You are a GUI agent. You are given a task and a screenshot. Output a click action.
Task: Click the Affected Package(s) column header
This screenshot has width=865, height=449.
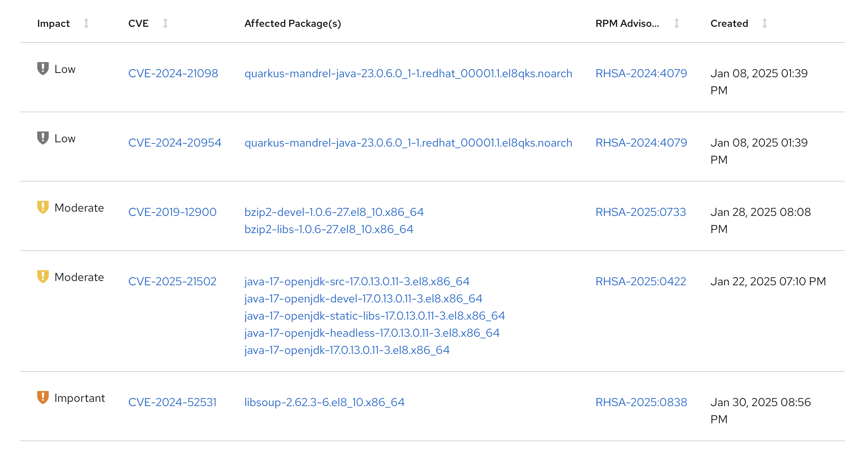pyautogui.click(x=293, y=24)
